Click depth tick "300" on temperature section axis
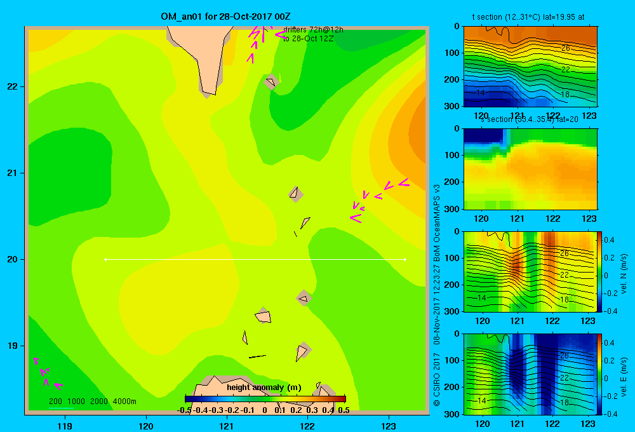The height and width of the screenshot is (432, 635). (451, 106)
